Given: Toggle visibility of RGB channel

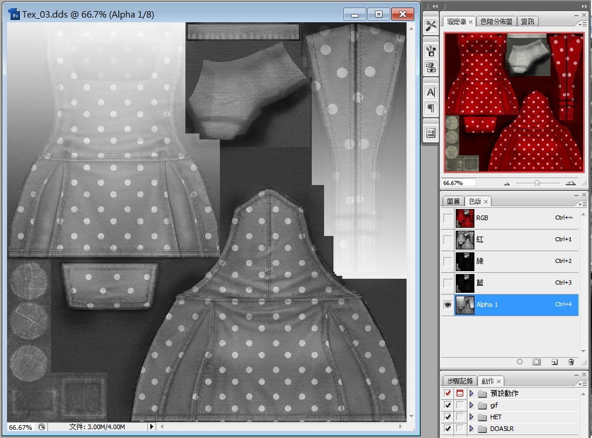Looking at the screenshot, I should pyautogui.click(x=448, y=218).
